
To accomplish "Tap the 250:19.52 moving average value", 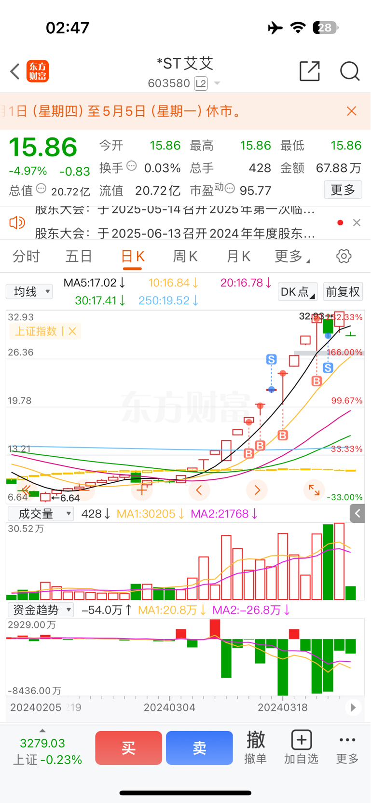I will click(x=168, y=300).
